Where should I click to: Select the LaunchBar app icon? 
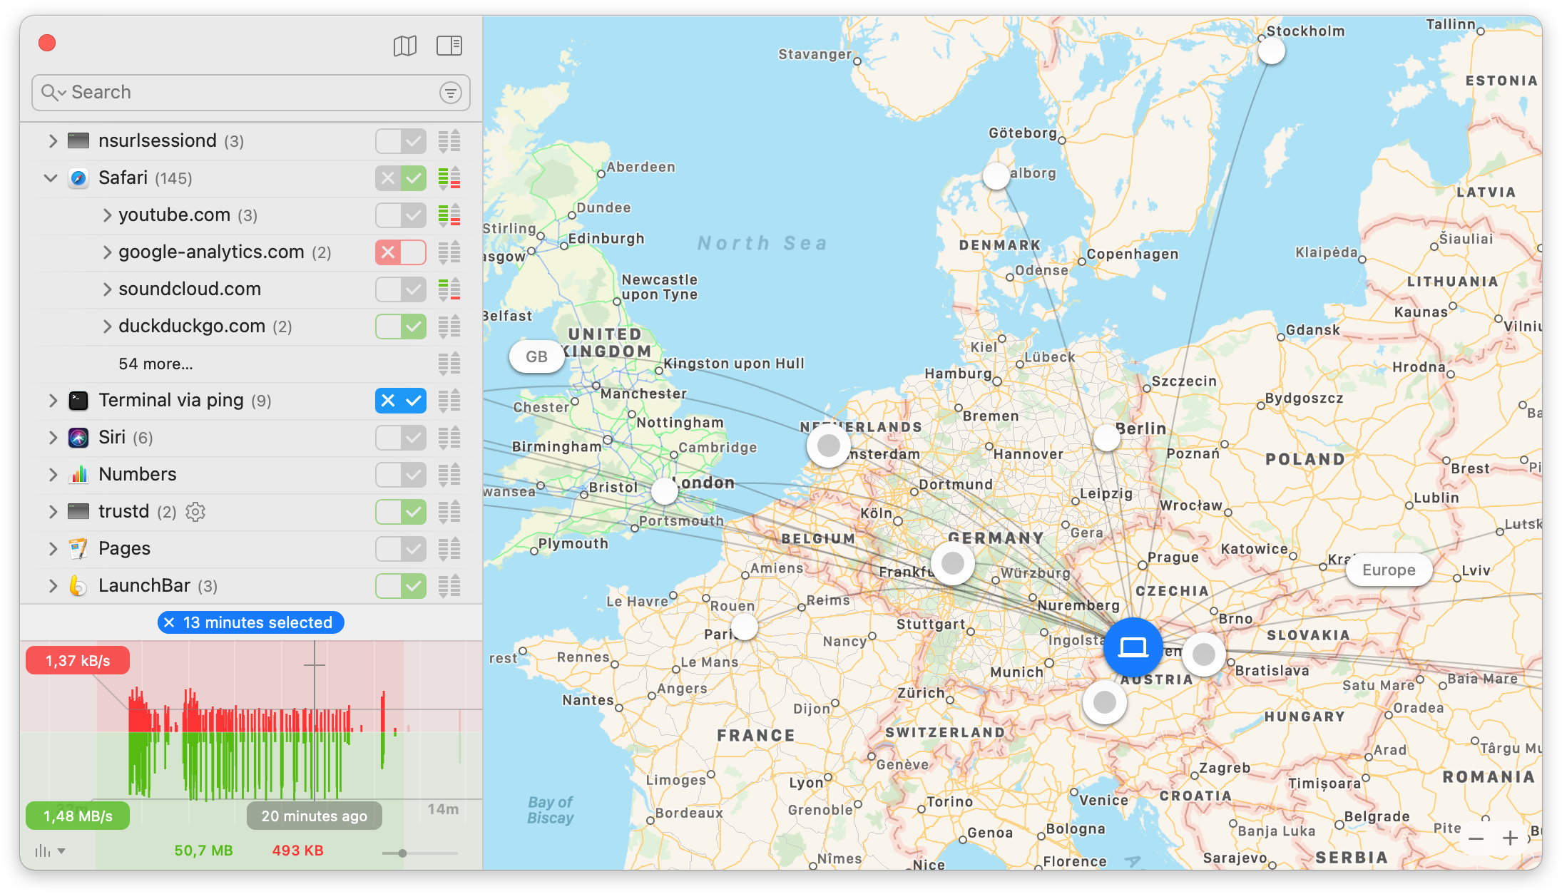click(78, 586)
